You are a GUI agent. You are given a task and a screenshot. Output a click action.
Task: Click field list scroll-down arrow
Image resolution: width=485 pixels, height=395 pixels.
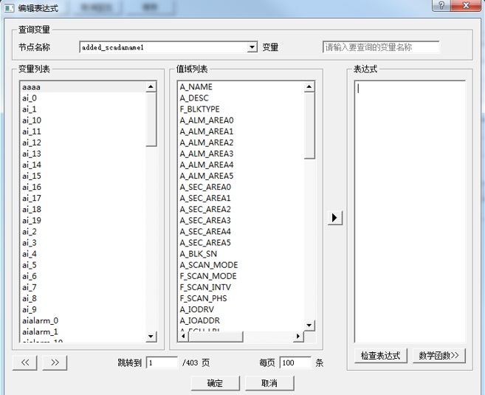pos(309,326)
